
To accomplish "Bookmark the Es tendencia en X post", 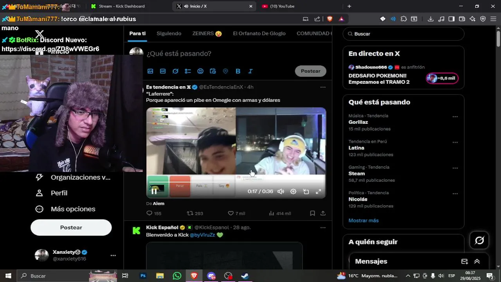I will pos(312,213).
